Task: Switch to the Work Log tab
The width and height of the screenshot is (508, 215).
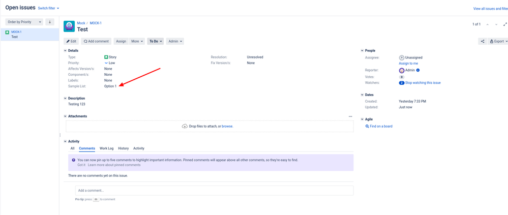Action: pos(107,148)
